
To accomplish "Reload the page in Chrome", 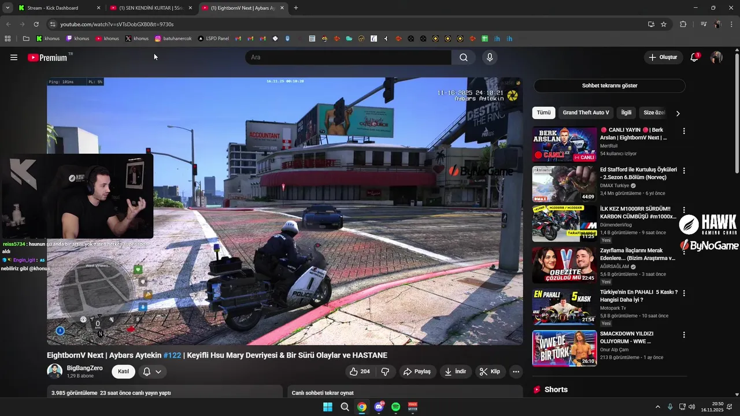I will [x=36, y=24].
